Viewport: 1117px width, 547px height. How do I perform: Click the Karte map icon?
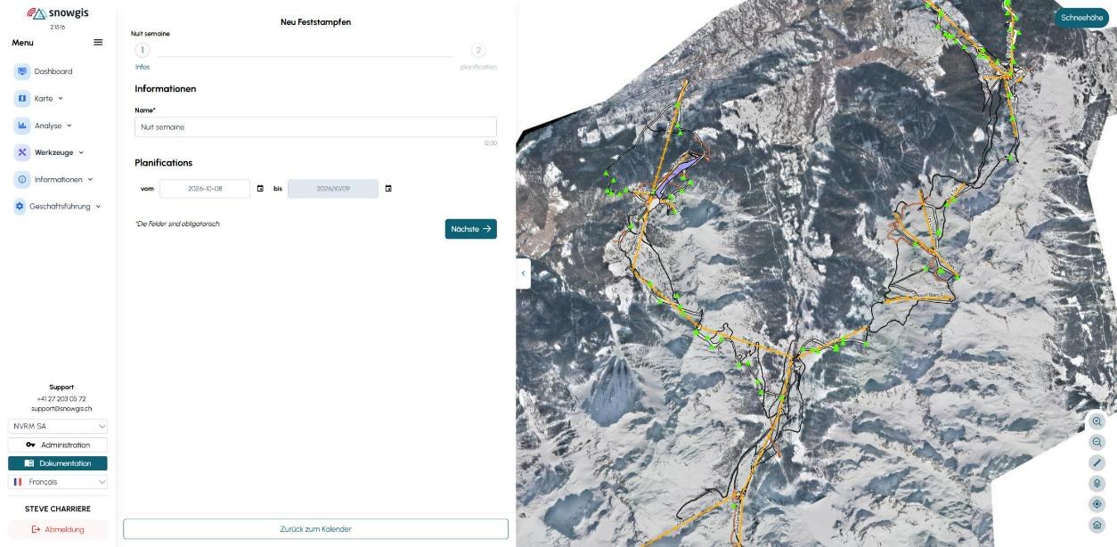click(x=23, y=98)
